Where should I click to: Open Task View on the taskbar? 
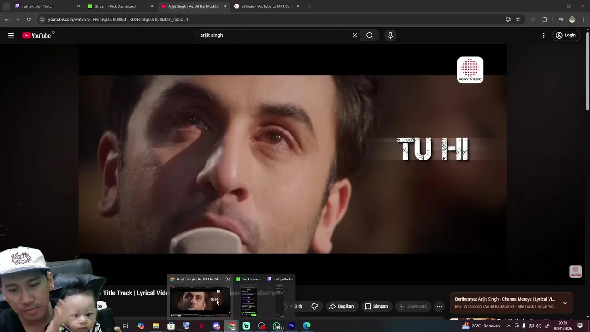pos(125,326)
